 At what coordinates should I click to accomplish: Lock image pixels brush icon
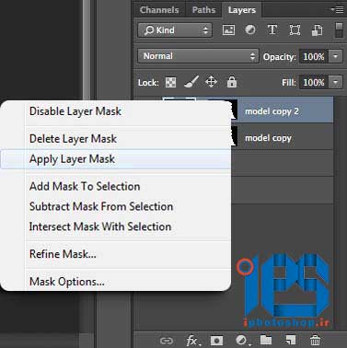pyautogui.click(x=191, y=82)
